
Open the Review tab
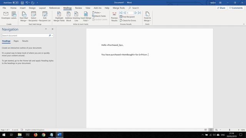78,8
